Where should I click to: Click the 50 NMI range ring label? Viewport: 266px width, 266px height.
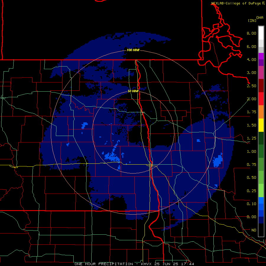(133, 91)
